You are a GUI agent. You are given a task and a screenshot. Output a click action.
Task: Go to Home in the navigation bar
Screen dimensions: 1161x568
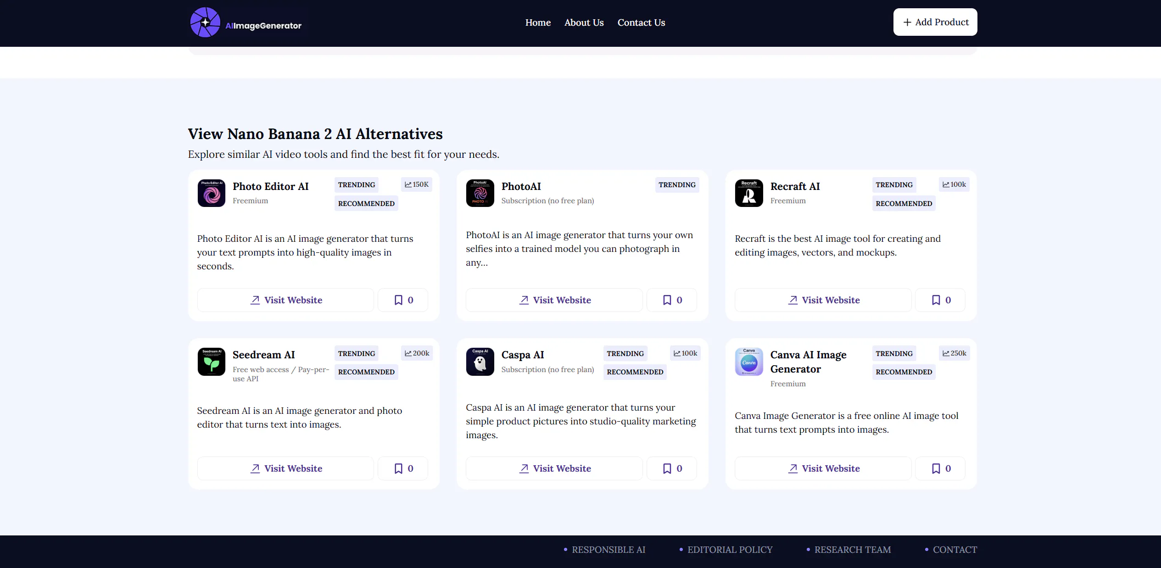tap(538, 22)
